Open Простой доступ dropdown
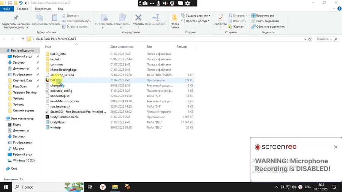The image size is (342, 192). 195,21
